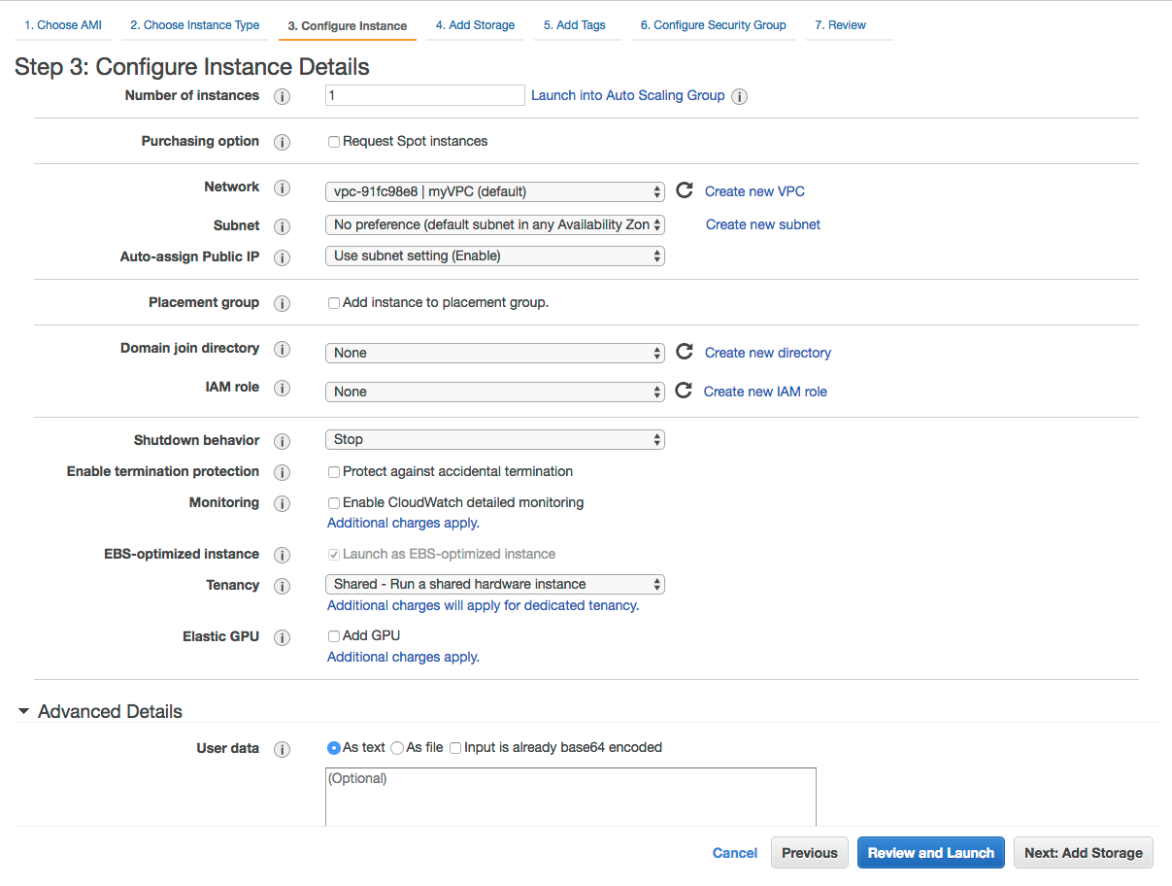The image size is (1172, 886).
Task: Switch to 2. Choose Instance Type tab
Action: [195, 25]
